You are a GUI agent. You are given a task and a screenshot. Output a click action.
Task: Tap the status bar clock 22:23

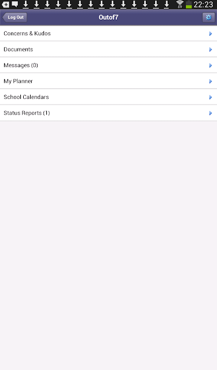[x=203, y=5]
